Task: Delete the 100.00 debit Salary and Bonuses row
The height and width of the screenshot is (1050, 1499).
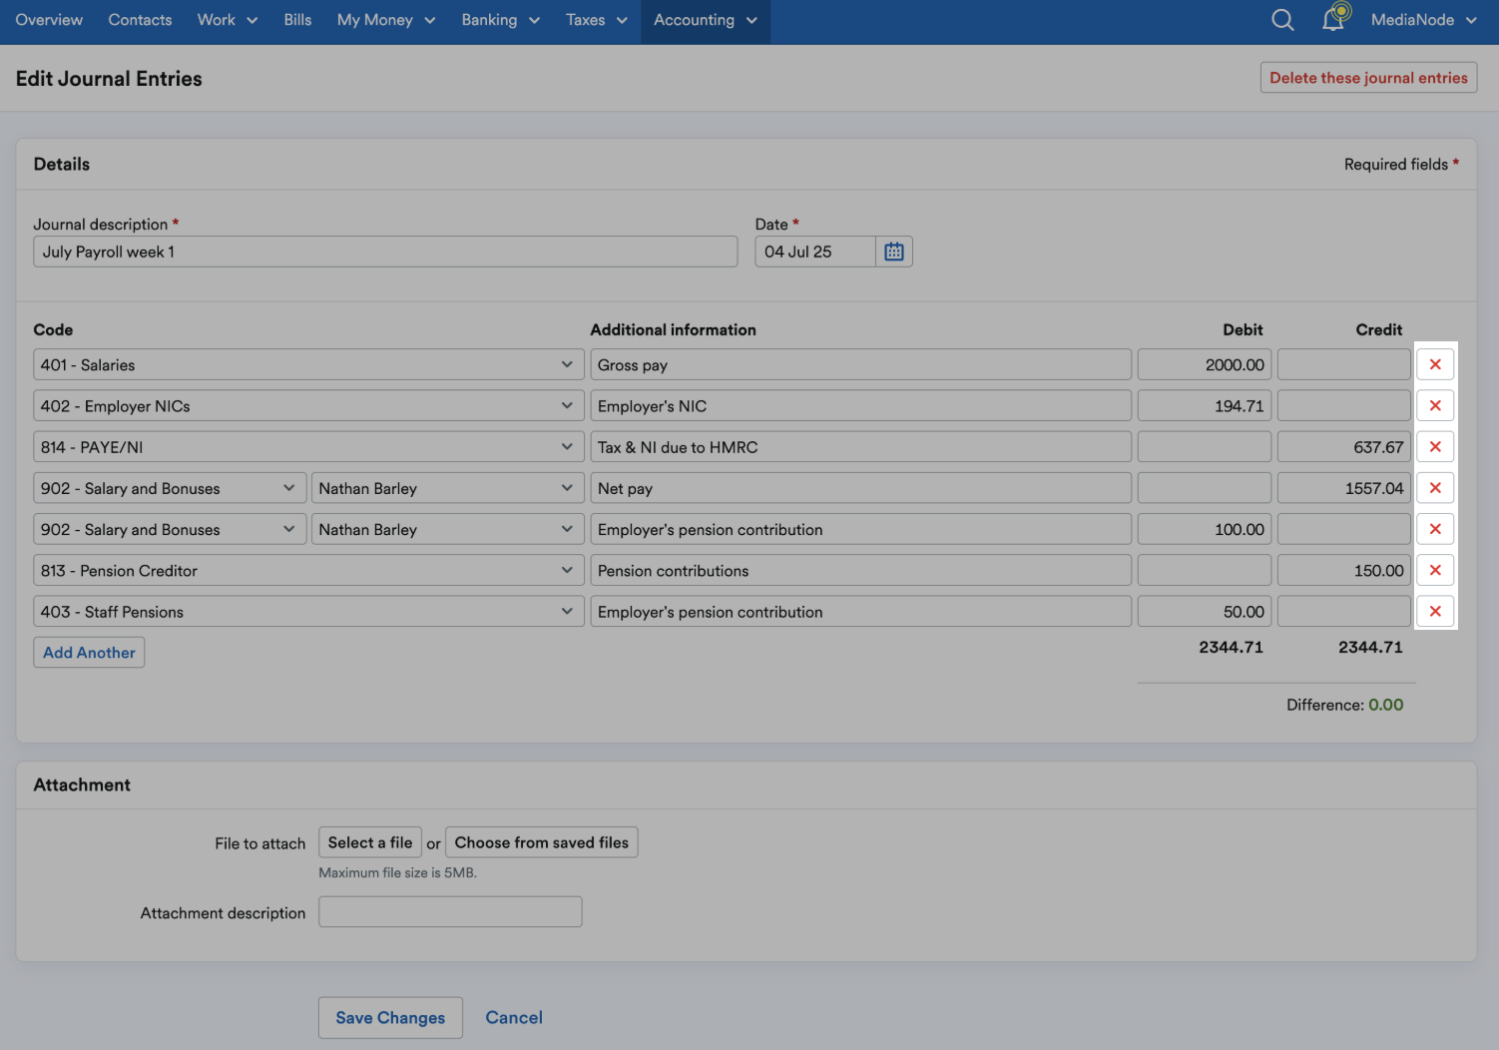Action: [1435, 529]
